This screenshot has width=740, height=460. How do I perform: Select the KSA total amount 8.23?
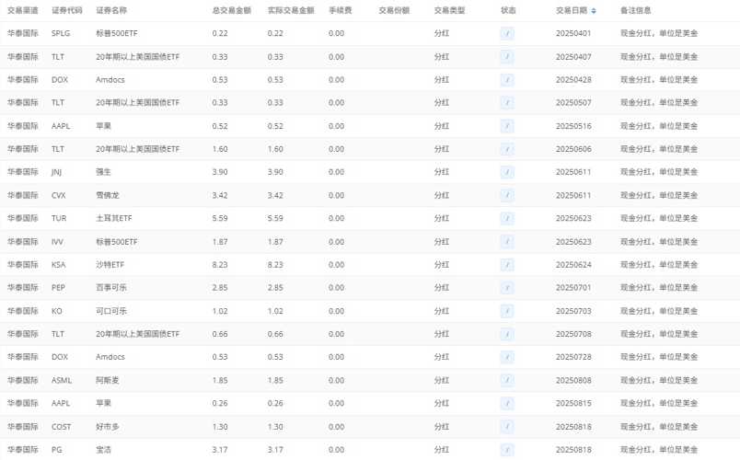pos(220,265)
